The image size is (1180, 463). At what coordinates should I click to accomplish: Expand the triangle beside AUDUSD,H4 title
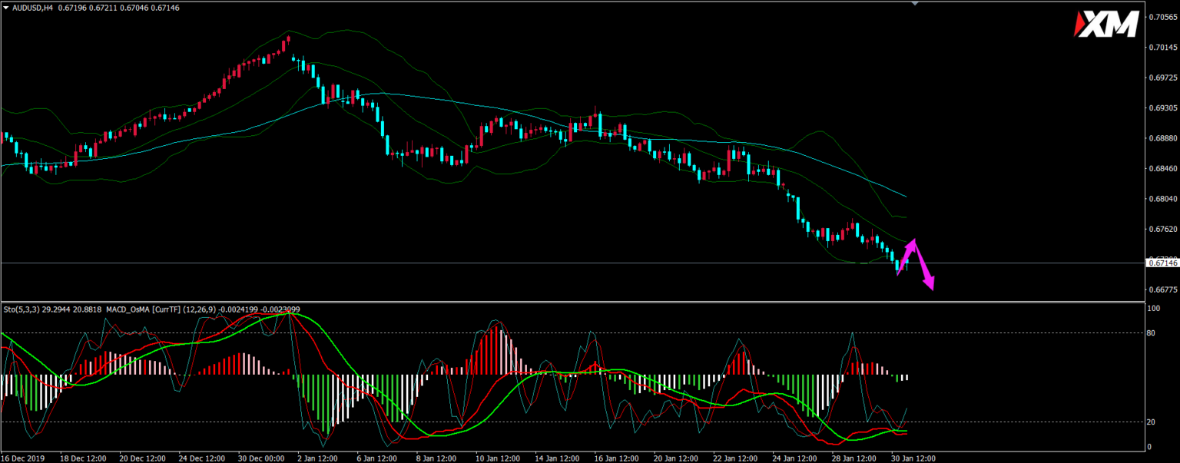tap(6, 7)
